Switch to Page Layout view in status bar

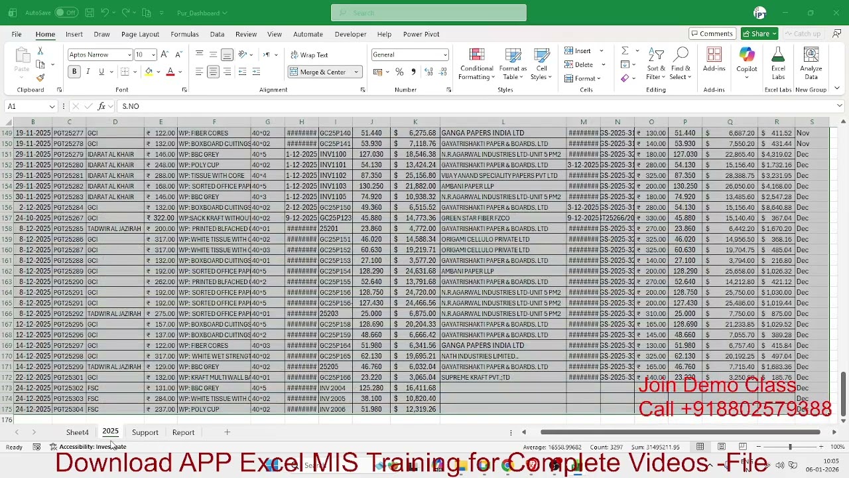(722, 447)
